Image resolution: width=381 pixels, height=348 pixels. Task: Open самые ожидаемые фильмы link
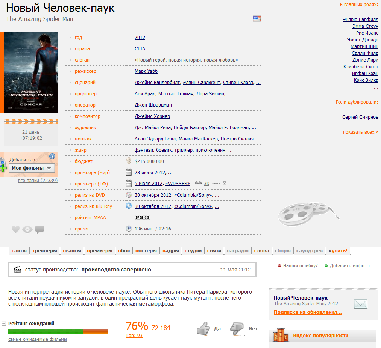tap(37, 339)
